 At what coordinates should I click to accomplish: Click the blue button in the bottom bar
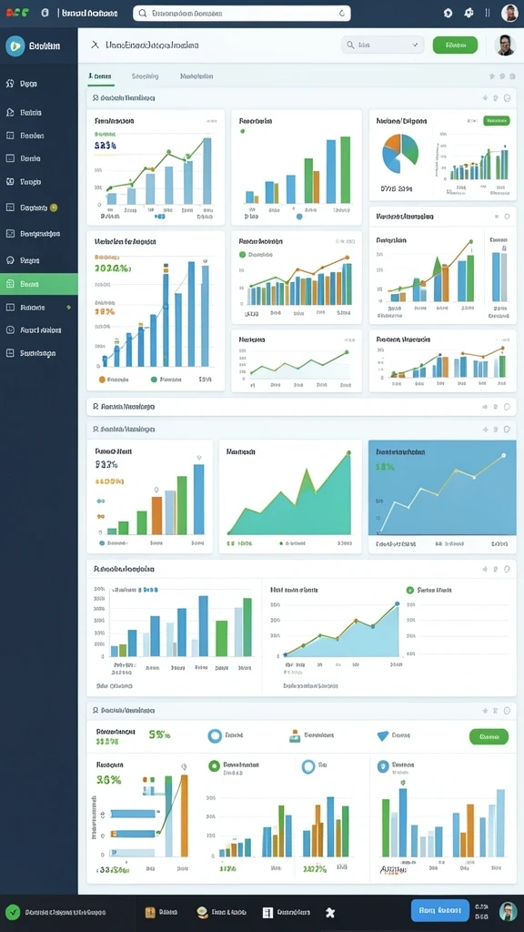coord(439,910)
